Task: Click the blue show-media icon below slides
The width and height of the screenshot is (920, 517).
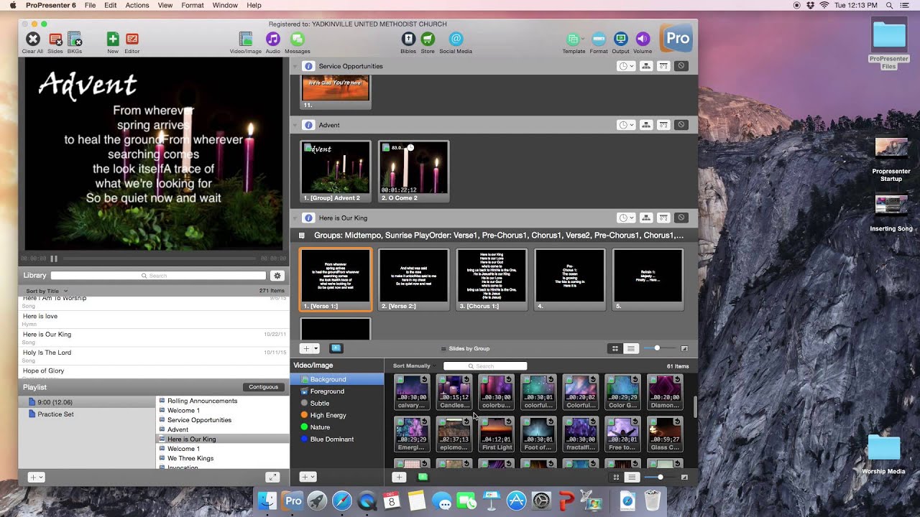Action: coord(336,348)
